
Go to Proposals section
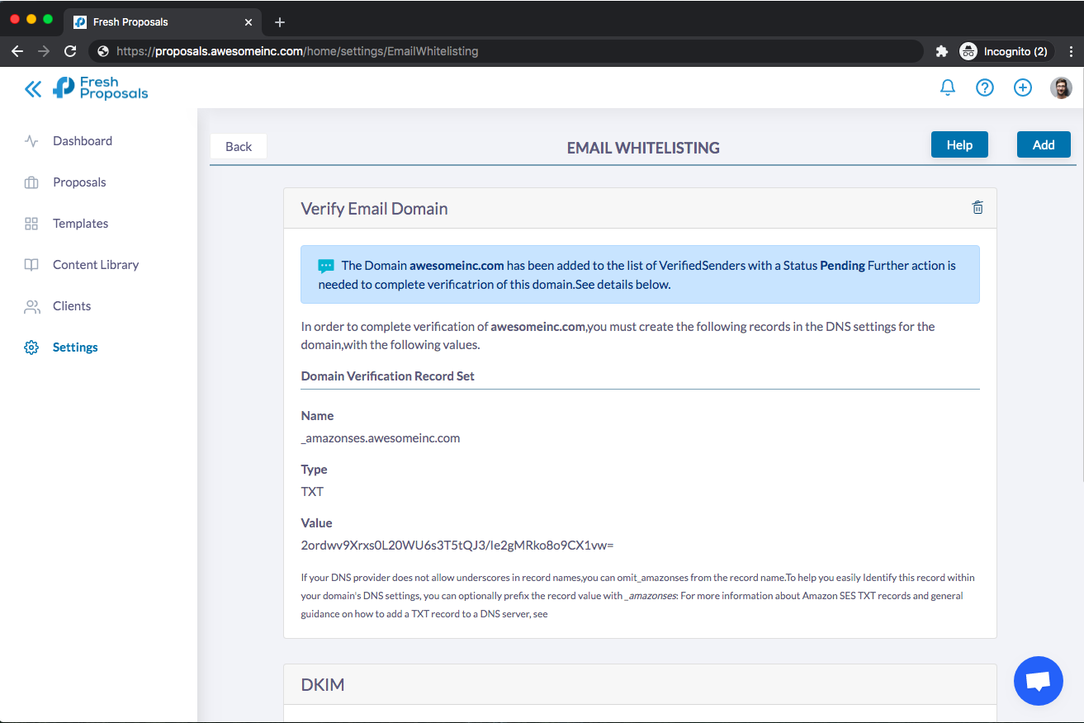point(79,182)
